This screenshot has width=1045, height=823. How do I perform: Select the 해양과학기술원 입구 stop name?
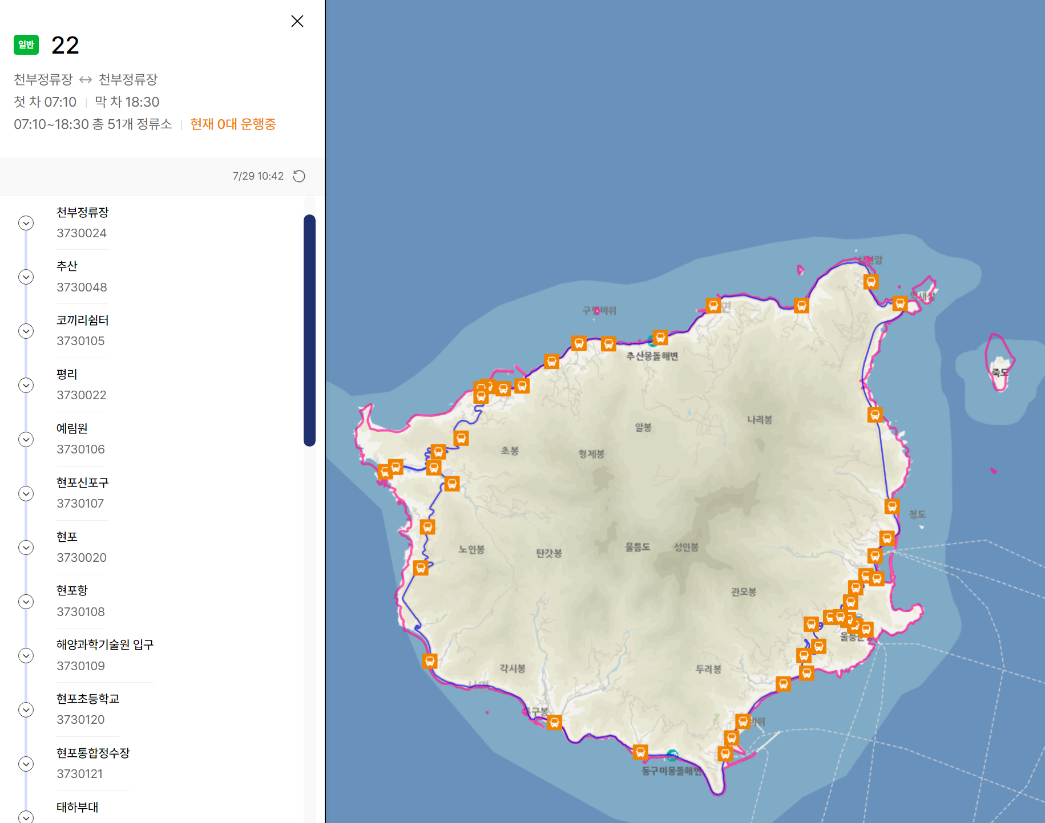(105, 644)
